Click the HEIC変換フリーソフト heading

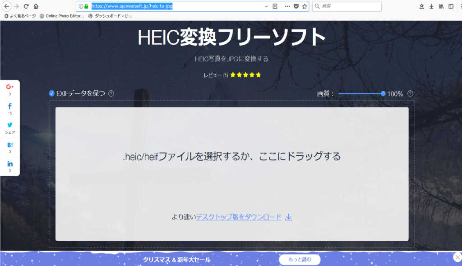tap(231, 37)
